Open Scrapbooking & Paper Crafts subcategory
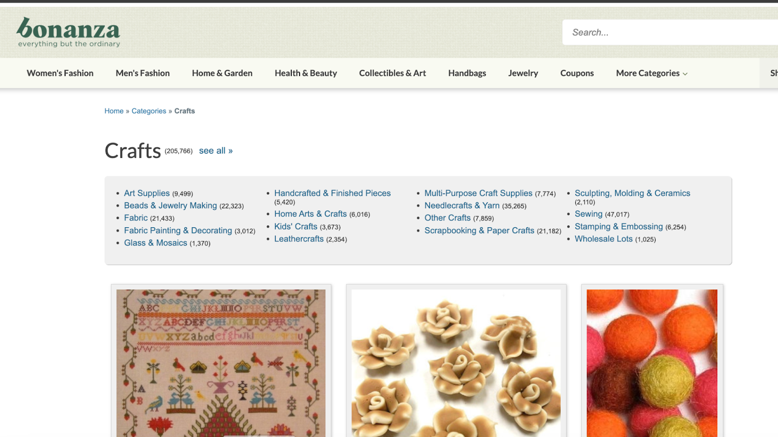778x437 pixels. click(x=479, y=231)
